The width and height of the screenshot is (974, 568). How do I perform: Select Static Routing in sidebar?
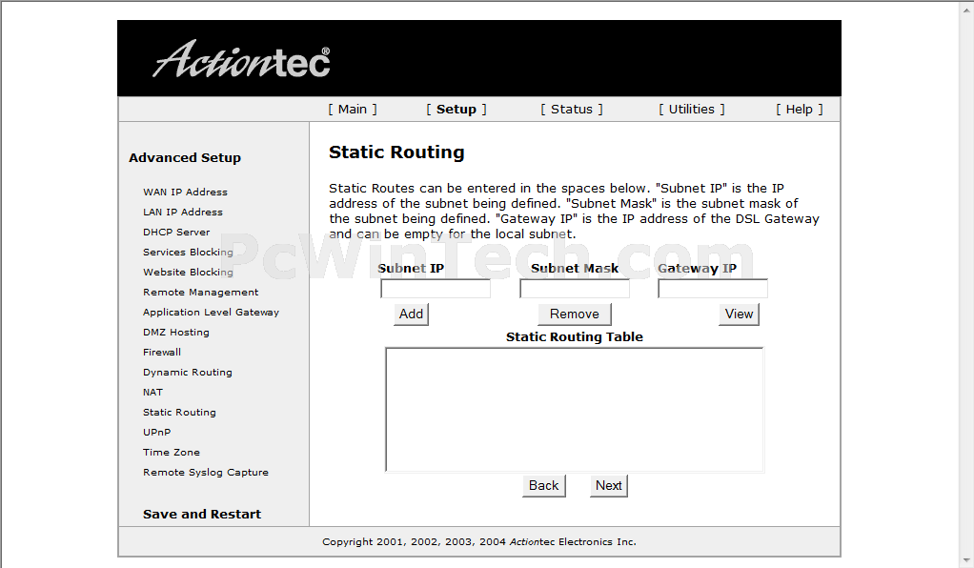click(179, 412)
